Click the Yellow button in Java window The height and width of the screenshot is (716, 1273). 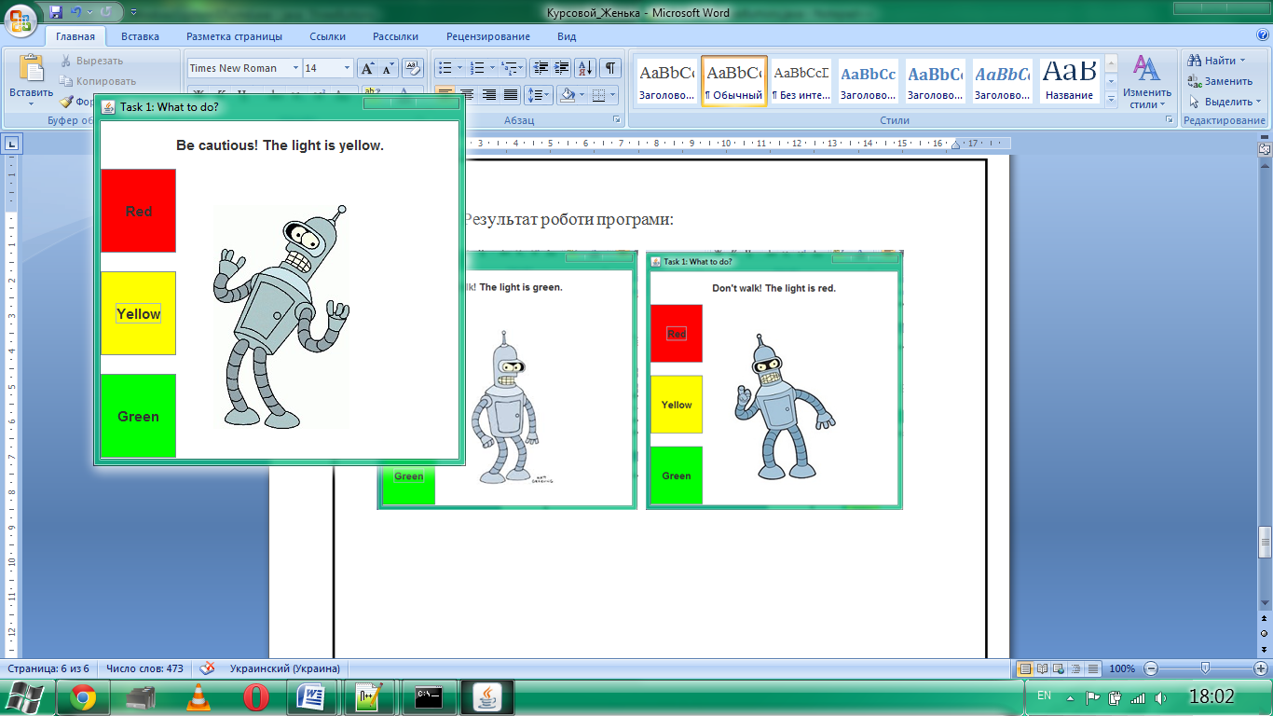tap(138, 313)
